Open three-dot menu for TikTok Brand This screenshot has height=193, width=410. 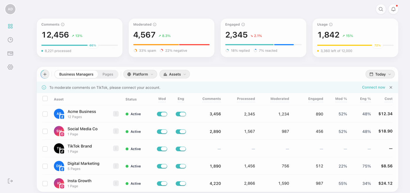[116, 149]
